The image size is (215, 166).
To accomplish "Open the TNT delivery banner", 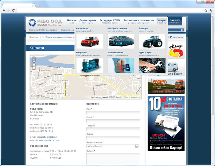I will coord(166,86).
